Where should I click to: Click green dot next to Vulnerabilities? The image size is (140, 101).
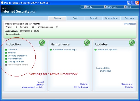(x=6, y=59)
